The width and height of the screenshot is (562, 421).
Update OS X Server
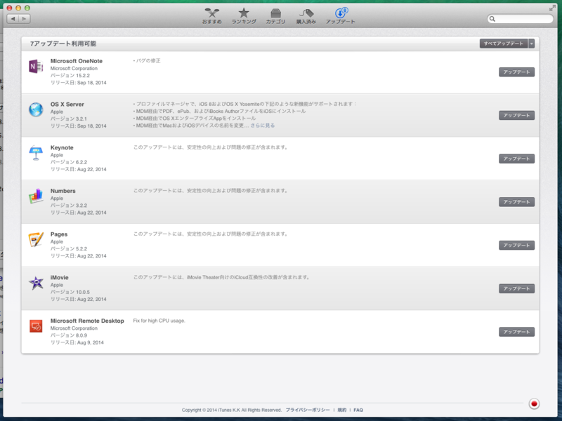pos(516,115)
